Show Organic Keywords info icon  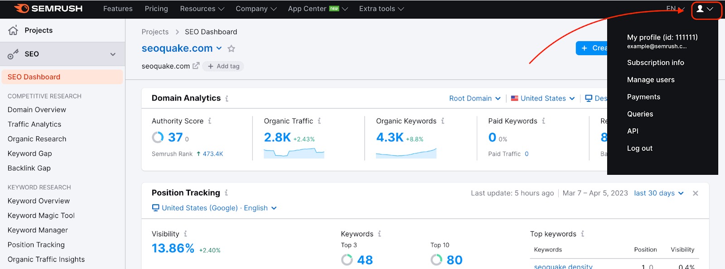point(443,121)
